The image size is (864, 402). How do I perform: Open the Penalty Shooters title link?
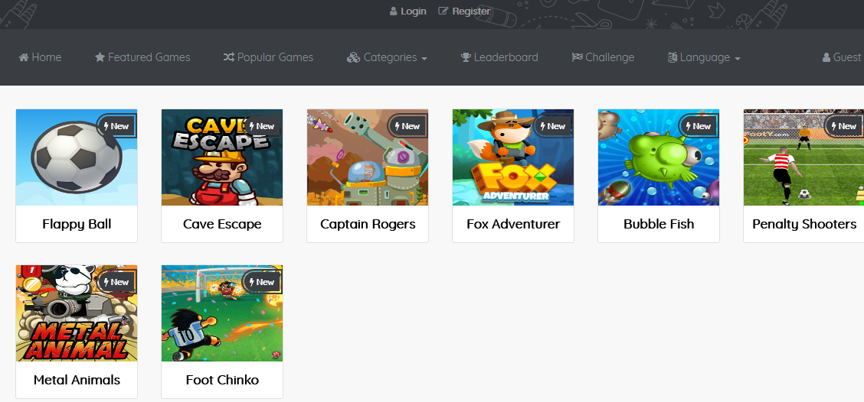(804, 224)
